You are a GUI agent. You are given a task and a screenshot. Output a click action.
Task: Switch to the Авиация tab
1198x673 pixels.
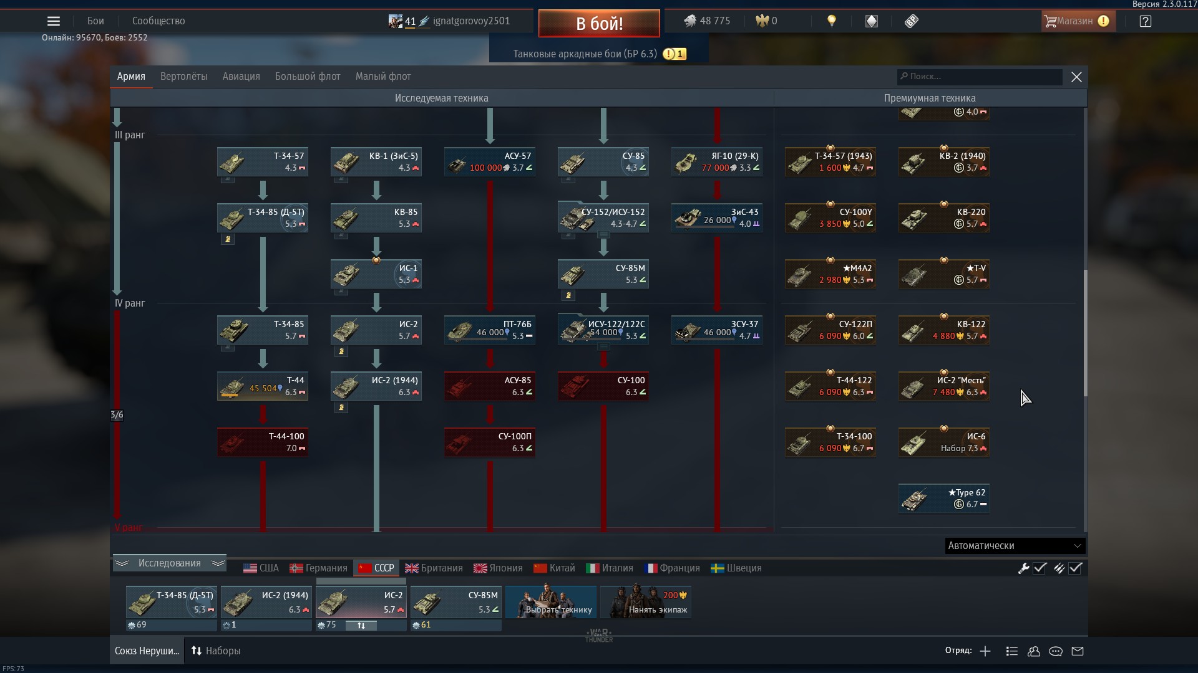pos(241,77)
